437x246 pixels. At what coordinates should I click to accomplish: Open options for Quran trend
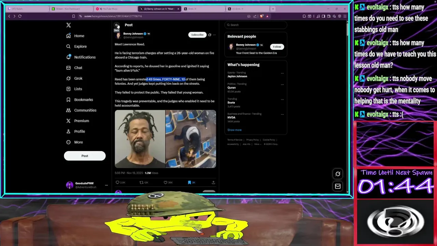coord(282,84)
